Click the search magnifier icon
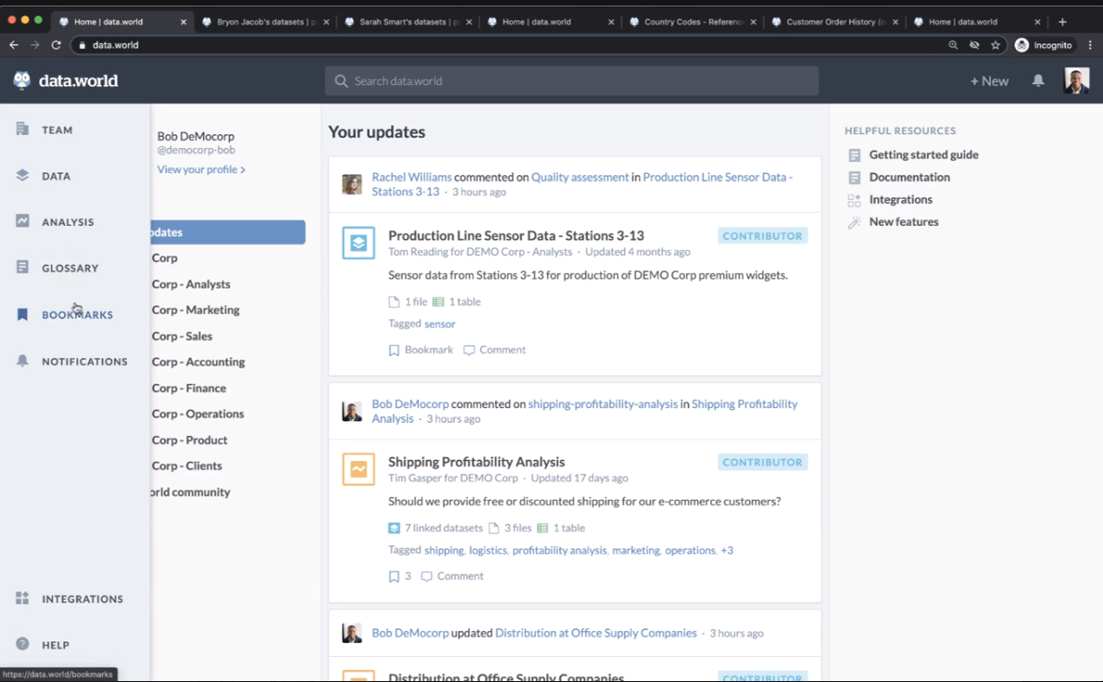The height and width of the screenshot is (682, 1103). pos(341,81)
